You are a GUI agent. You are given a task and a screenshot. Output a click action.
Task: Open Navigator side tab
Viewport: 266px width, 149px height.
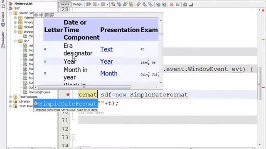coord(3,40)
